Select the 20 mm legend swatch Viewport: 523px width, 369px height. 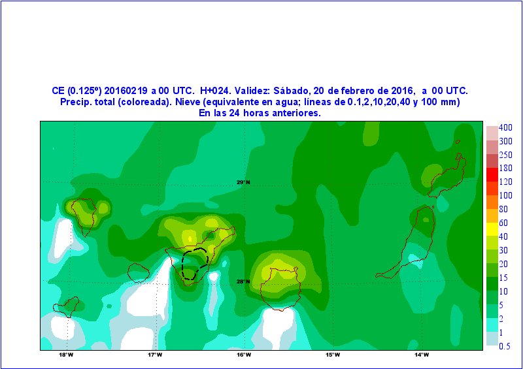(x=492, y=270)
